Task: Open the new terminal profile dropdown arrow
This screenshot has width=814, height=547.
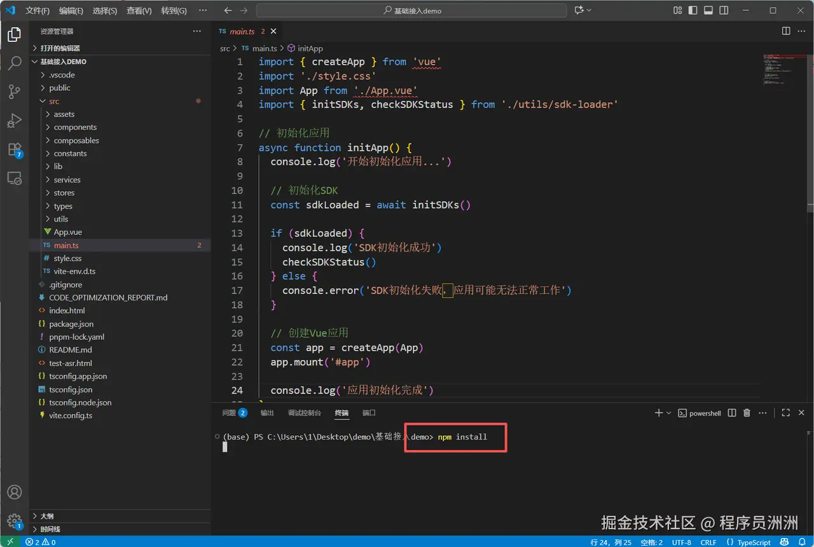Action: coord(668,413)
